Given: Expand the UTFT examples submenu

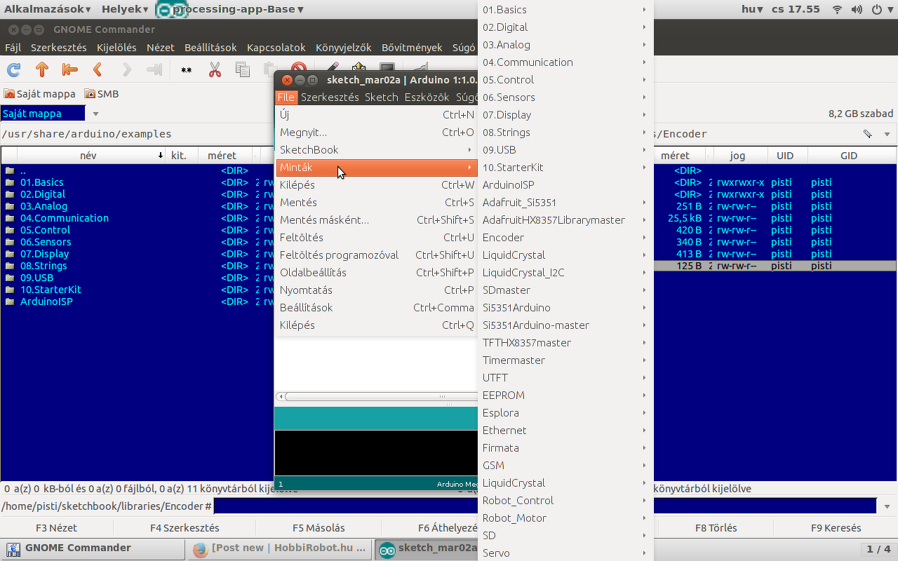Looking at the screenshot, I should (565, 378).
